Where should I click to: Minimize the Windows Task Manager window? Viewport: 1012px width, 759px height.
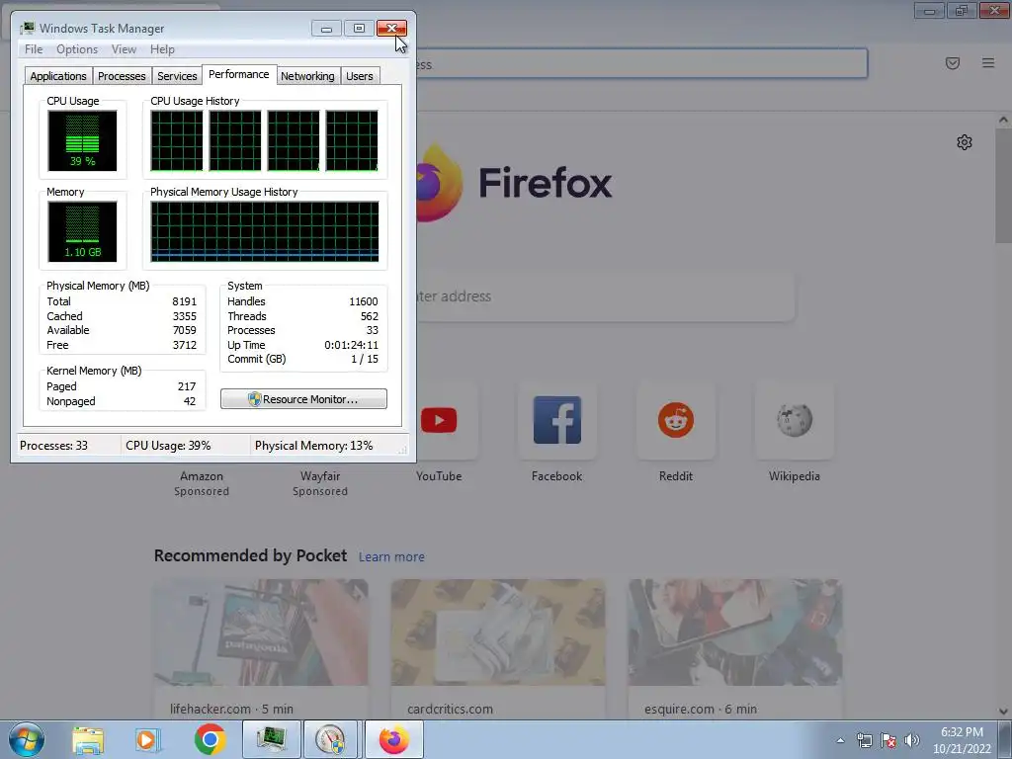pyautogui.click(x=326, y=29)
